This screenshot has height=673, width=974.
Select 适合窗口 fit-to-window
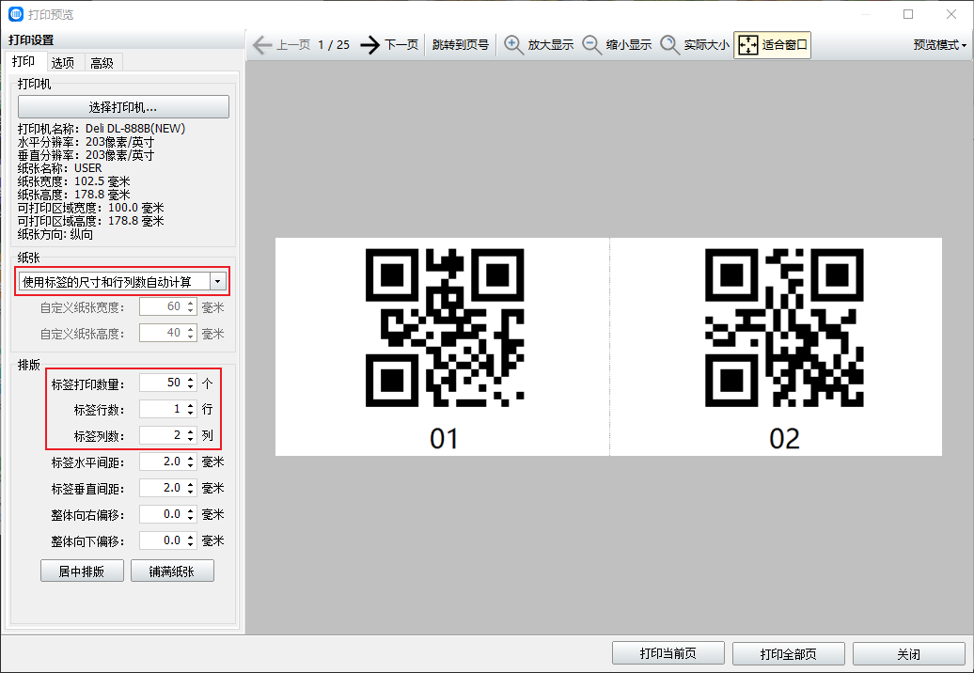click(772, 45)
